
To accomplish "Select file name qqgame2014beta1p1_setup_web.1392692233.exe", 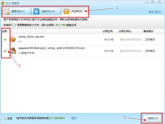I will tap(51, 48).
